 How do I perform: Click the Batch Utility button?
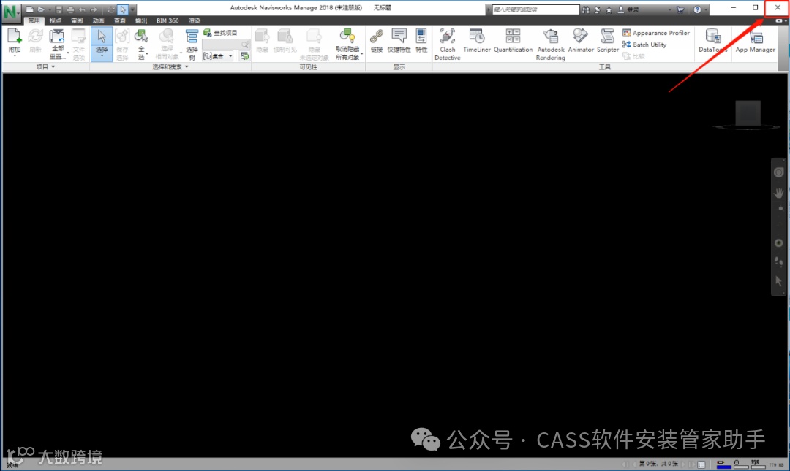click(644, 45)
